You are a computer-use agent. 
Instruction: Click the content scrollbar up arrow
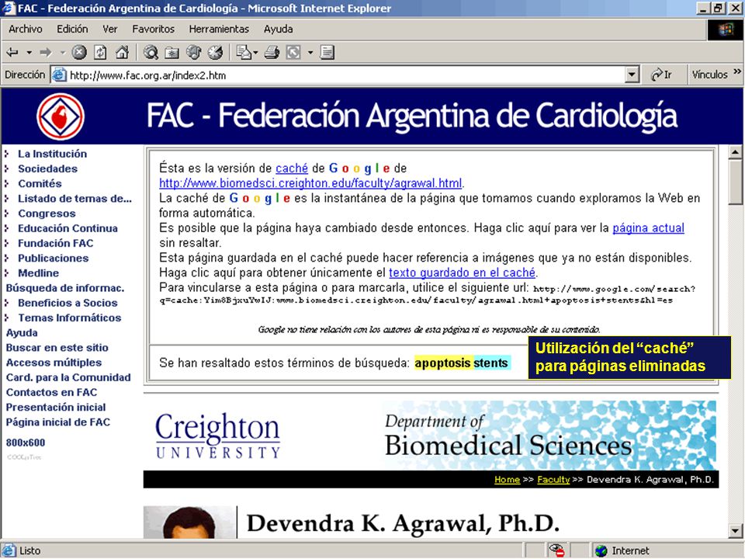coord(735,152)
